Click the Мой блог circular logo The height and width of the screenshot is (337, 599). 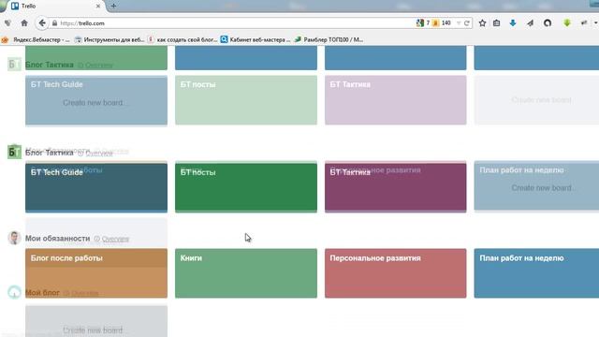click(x=15, y=292)
